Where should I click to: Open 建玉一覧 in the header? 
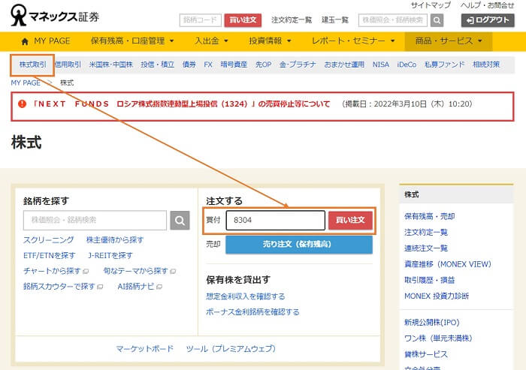coord(335,20)
